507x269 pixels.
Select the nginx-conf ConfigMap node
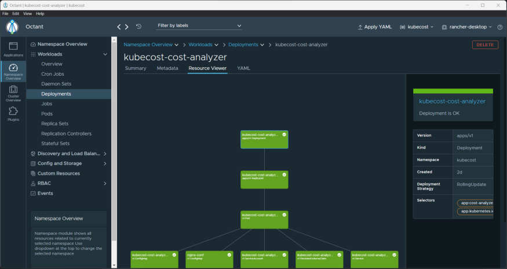pyautogui.click(x=209, y=257)
